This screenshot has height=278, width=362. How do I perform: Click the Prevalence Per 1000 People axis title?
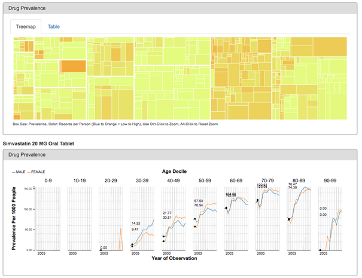(x=14, y=218)
